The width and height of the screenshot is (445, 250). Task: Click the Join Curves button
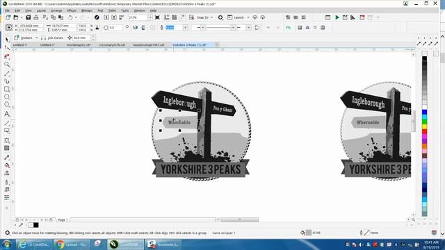click(52, 37)
